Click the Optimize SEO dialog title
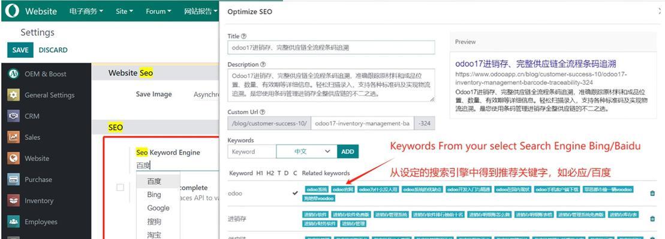The height and width of the screenshot is (239, 665). click(x=250, y=12)
